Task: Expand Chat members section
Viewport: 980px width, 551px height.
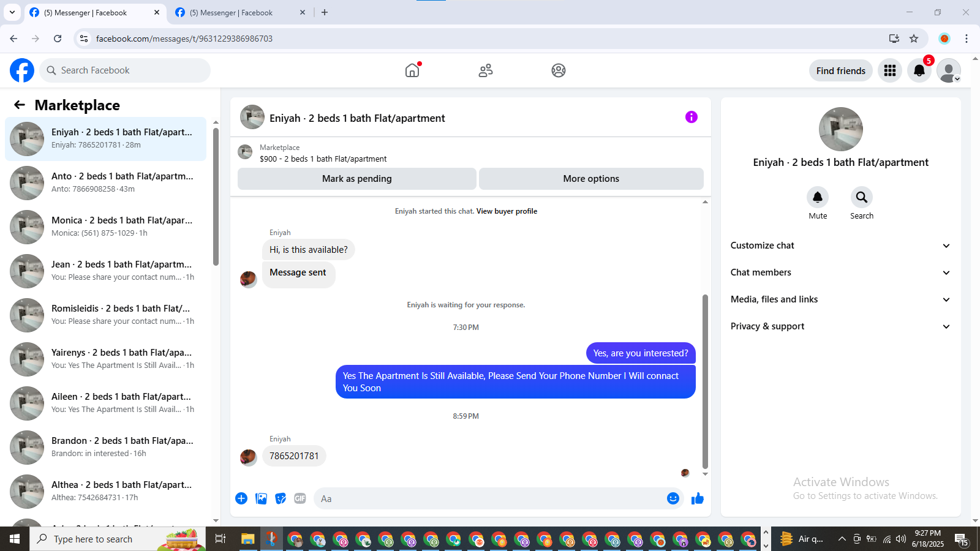Action: [840, 272]
